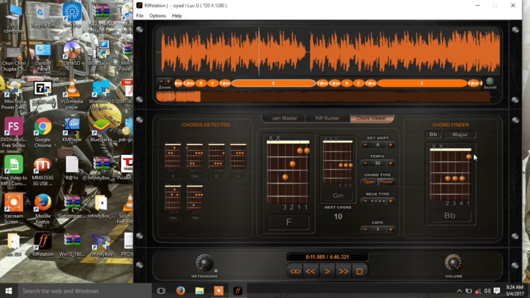
Task: Select the Riffstation desktop shortcut
Action: pos(43,244)
